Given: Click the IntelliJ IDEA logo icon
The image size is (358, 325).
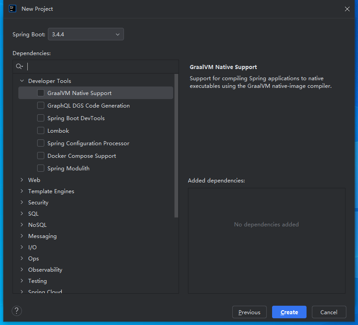Looking at the screenshot, I should [13, 9].
